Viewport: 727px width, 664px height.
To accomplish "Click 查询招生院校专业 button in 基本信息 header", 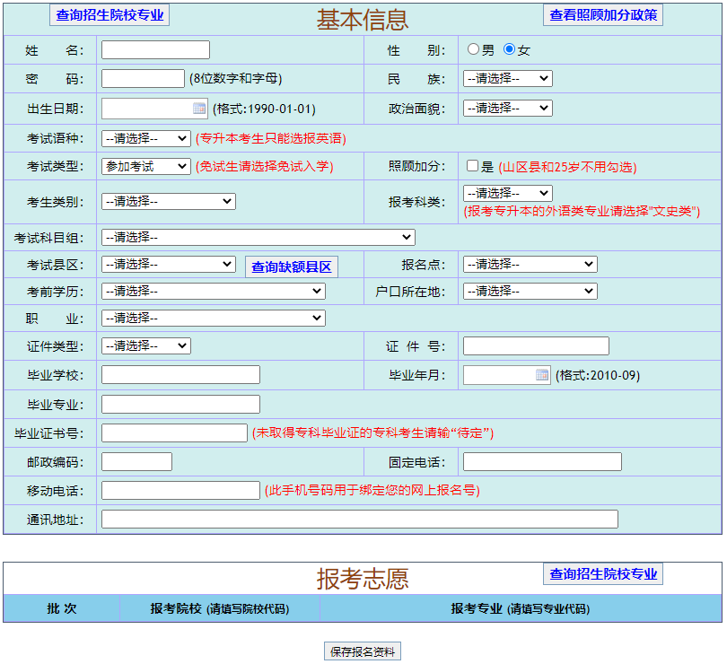I will [109, 15].
